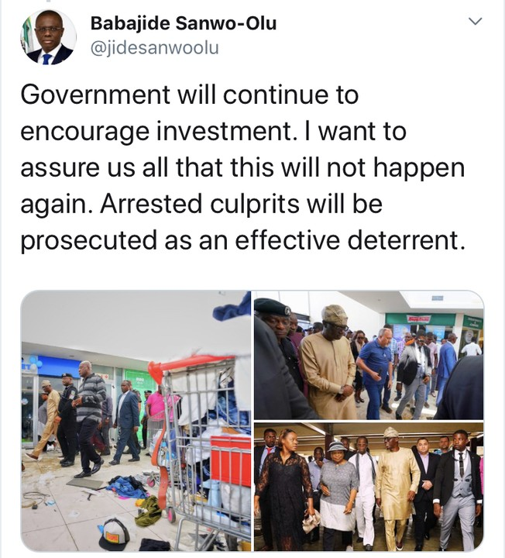The width and height of the screenshot is (505, 558).
Task: Select the line "Government will continue to"
Action: click(x=190, y=95)
